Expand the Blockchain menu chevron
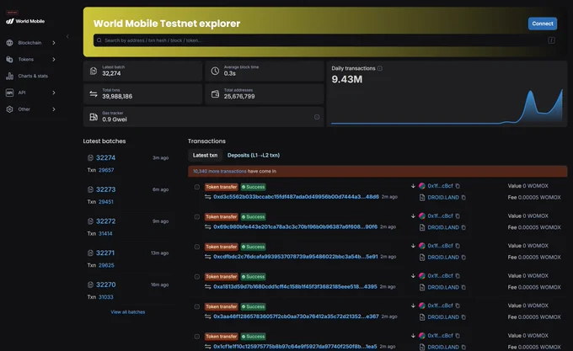573x351 pixels. point(54,43)
